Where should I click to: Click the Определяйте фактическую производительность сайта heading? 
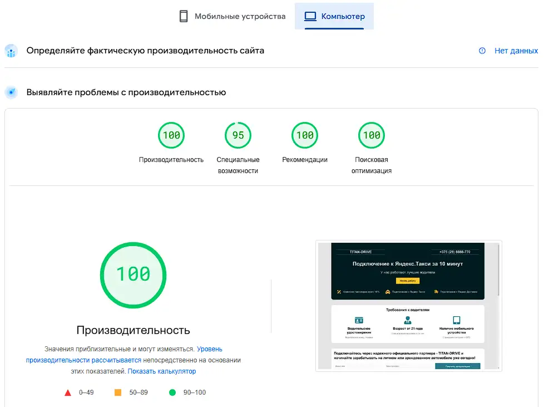click(x=145, y=51)
